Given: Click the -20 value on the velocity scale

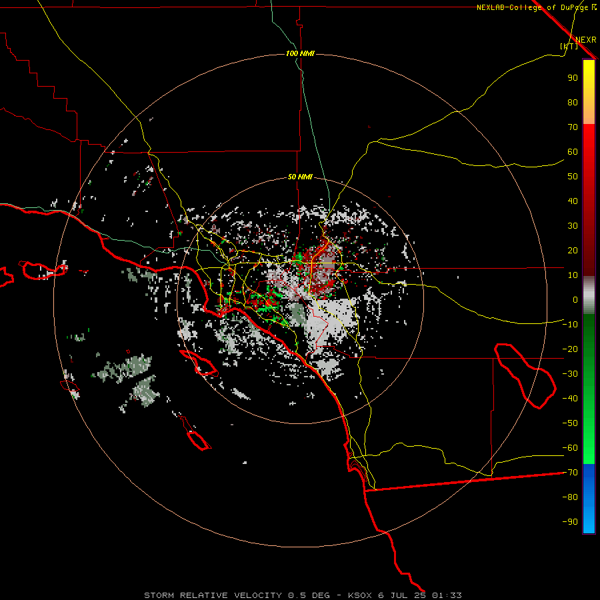Looking at the screenshot, I should (x=570, y=349).
